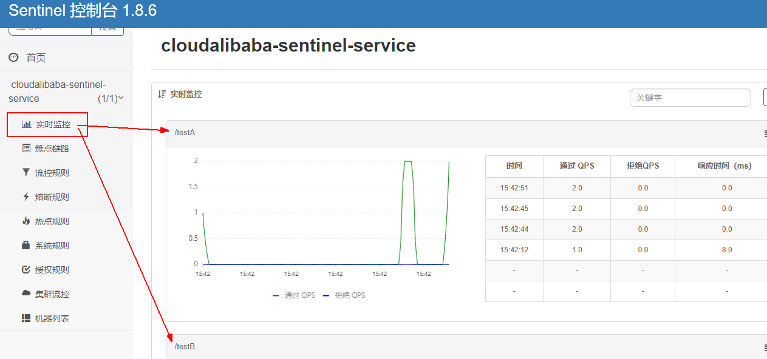Viewport: 767px width, 359px height.
Task: Toggle the green 通过 QPS chart legend
Action: (294, 295)
